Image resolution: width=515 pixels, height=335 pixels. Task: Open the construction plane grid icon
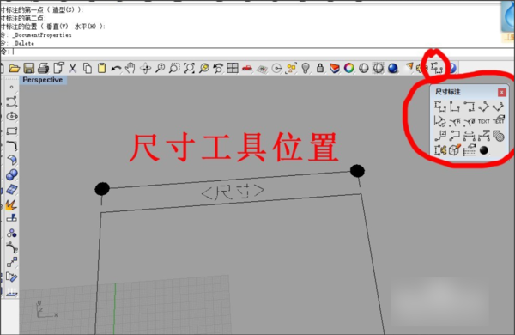click(x=262, y=69)
